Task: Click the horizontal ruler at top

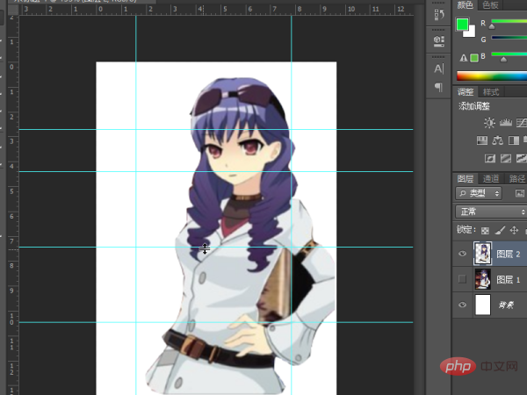Action: [215, 10]
